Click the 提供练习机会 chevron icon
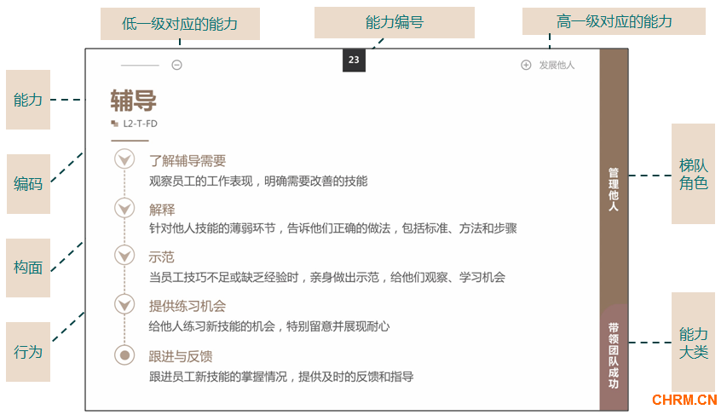Screen dimensions: 727x415 (124, 304)
